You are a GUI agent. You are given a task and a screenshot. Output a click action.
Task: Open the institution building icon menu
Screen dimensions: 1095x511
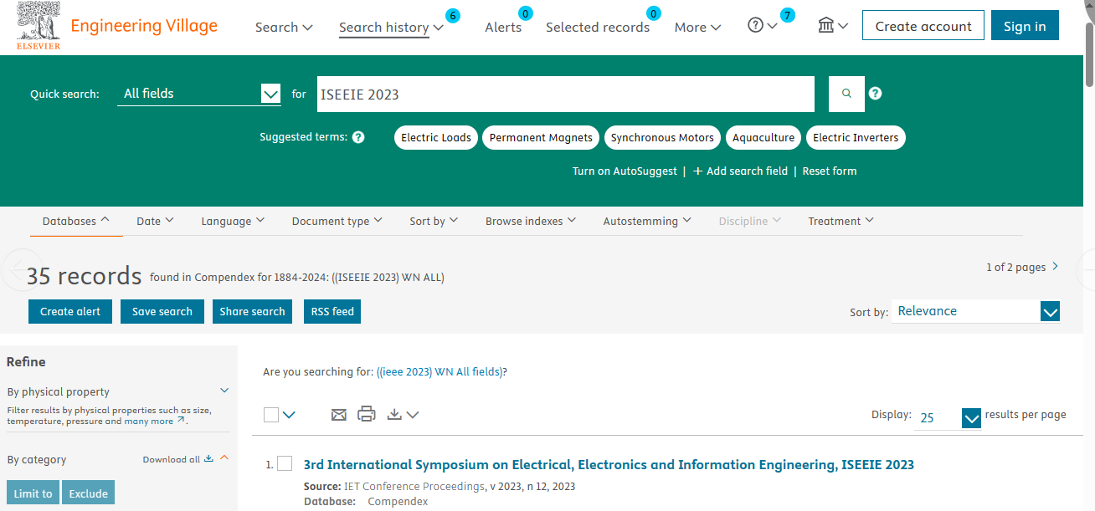pyautogui.click(x=833, y=26)
